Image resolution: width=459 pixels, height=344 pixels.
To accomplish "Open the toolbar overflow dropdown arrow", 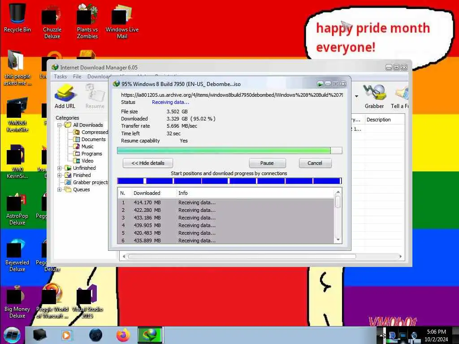I will 356,96.
